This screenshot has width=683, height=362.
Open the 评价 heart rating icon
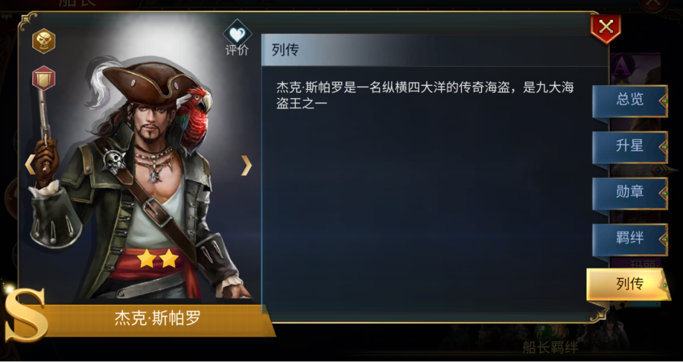click(237, 39)
